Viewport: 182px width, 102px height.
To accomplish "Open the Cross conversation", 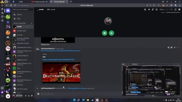I will click(x=23, y=35).
